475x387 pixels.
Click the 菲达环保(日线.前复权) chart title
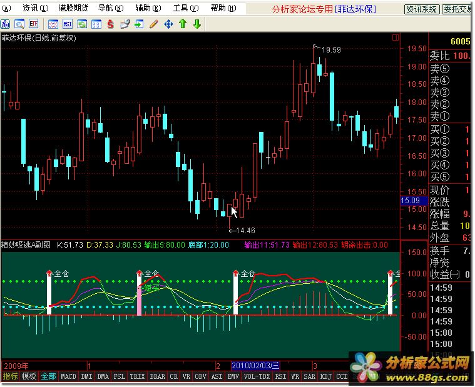click(39, 38)
